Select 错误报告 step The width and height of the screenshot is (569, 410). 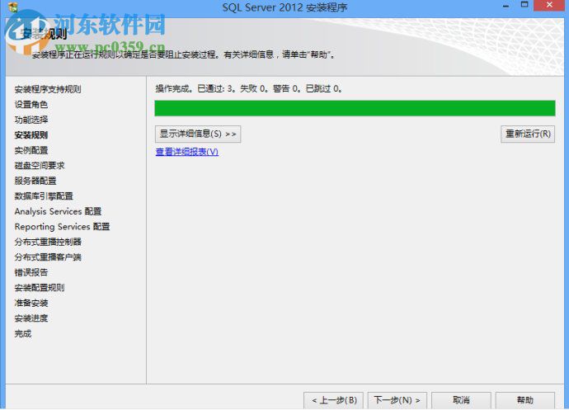pyautogui.click(x=31, y=272)
